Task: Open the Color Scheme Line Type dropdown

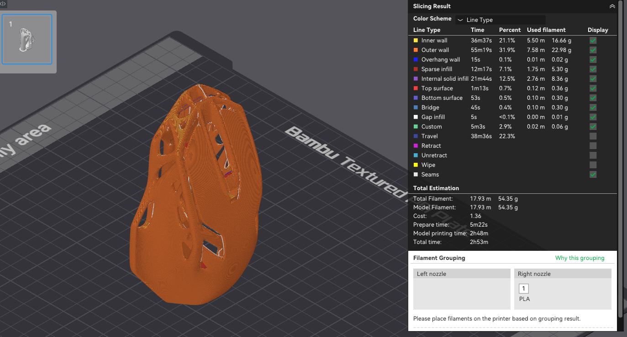Action: click(x=500, y=20)
